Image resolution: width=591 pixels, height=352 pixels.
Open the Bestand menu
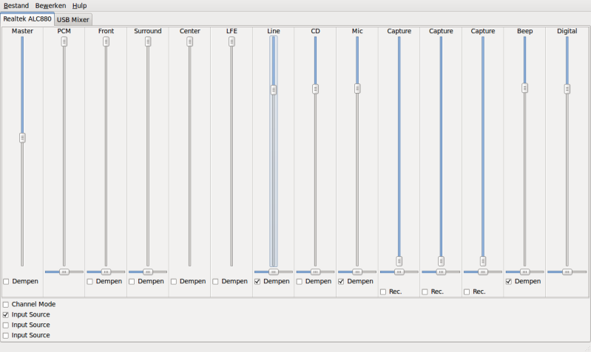click(x=16, y=5)
